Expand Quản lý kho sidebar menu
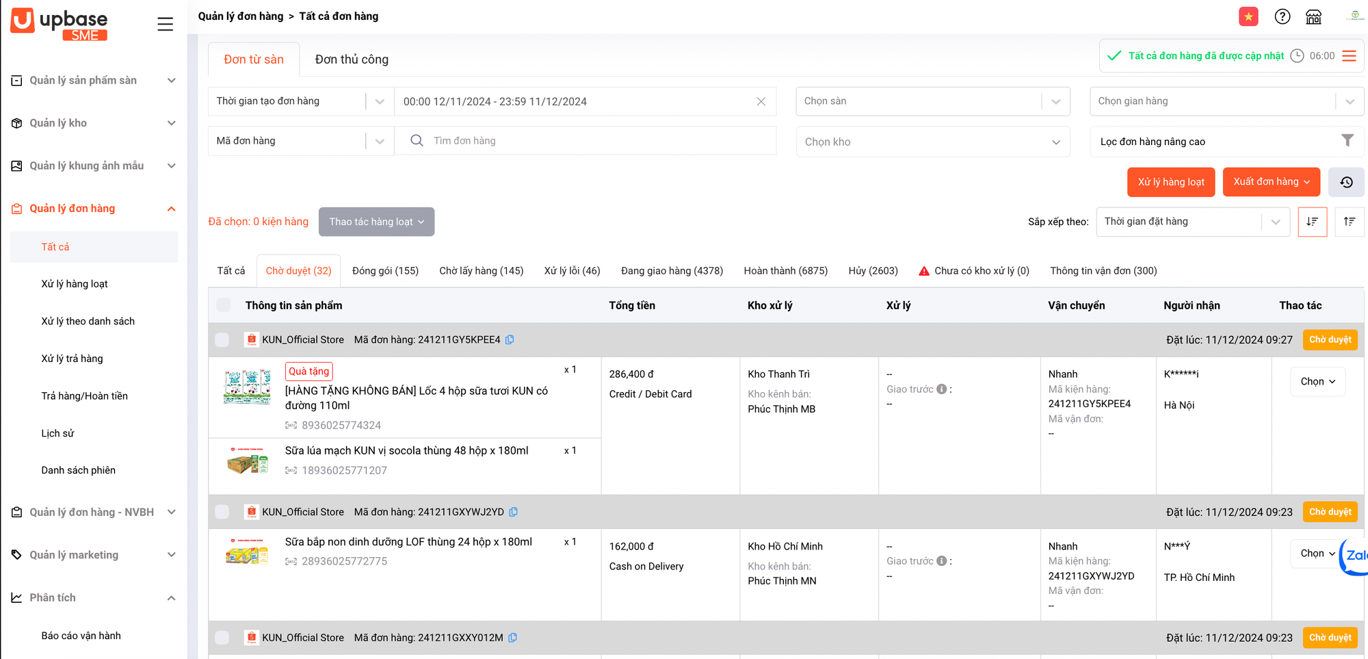This screenshot has height=659, width=1368. [x=94, y=123]
